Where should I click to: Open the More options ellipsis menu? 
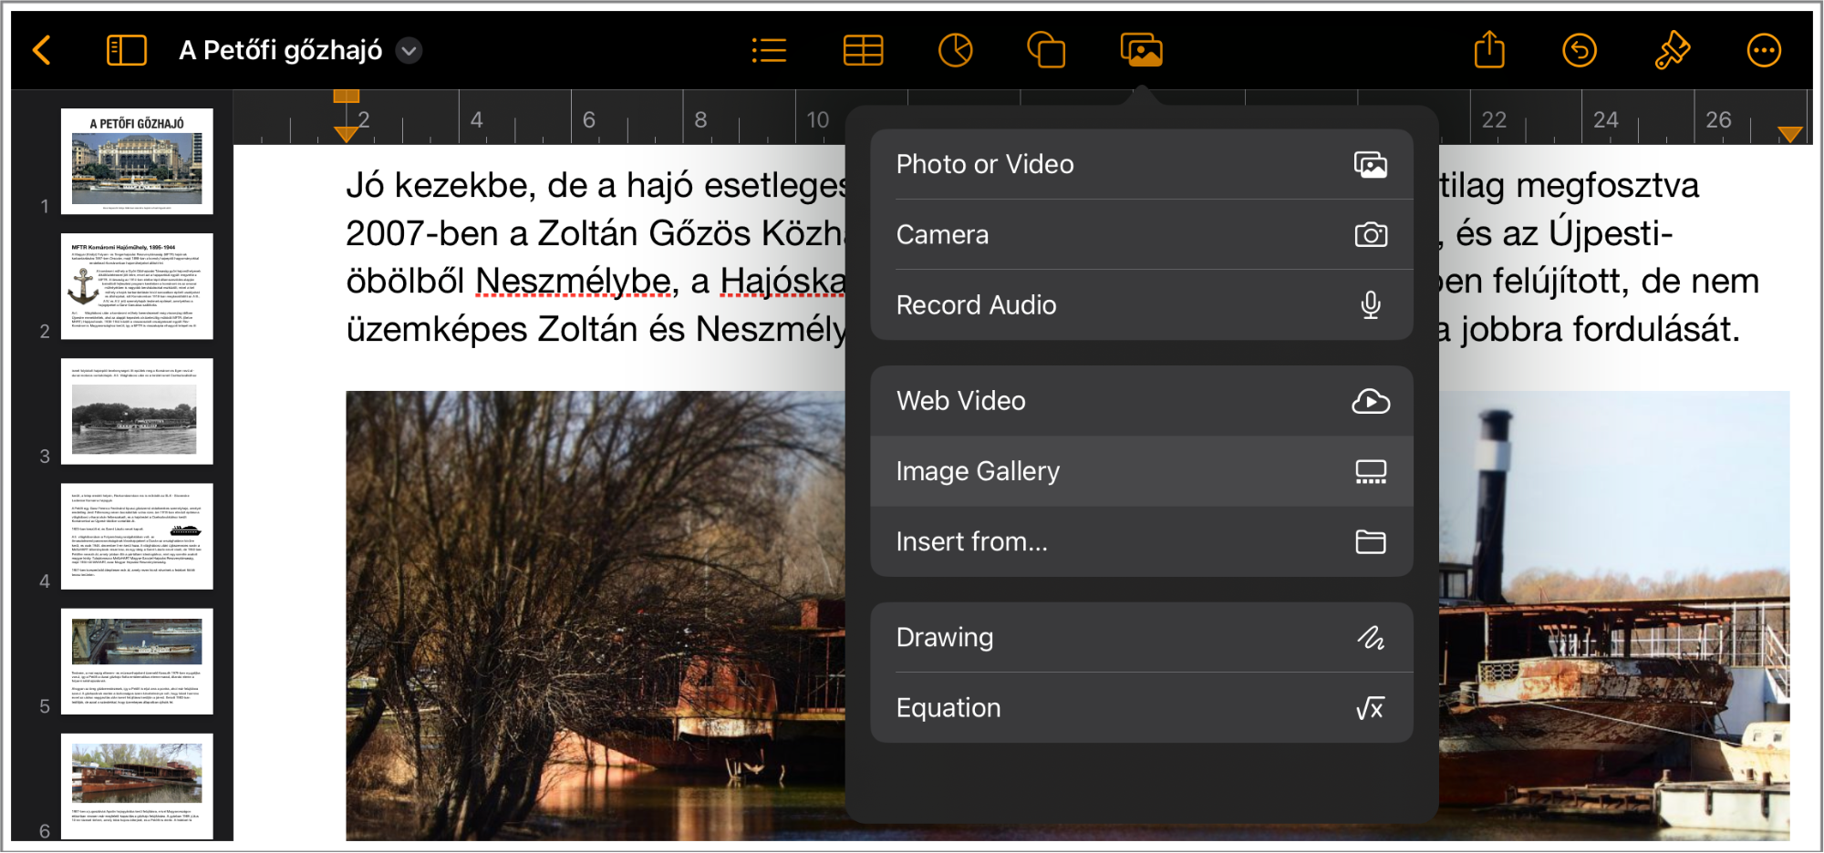[x=1764, y=50]
